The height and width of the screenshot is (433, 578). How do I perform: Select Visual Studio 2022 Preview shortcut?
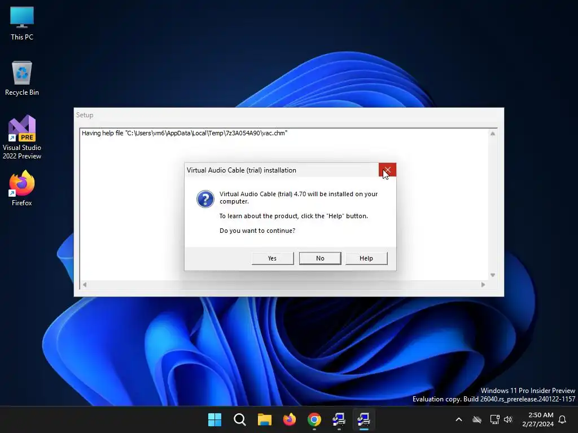tap(22, 138)
